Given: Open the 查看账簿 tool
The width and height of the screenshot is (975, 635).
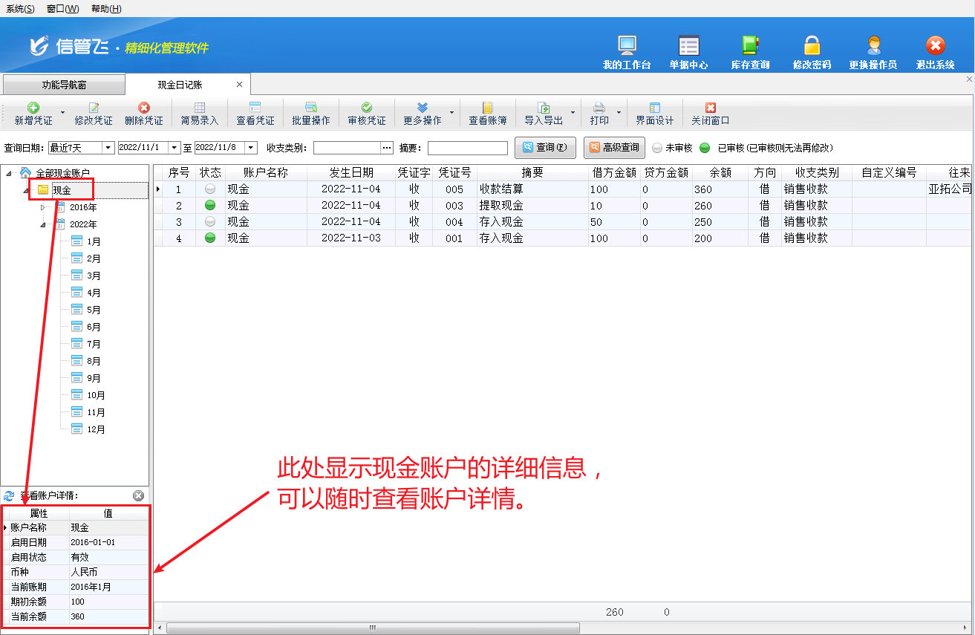Looking at the screenshot, I should [x=488, y=108].
